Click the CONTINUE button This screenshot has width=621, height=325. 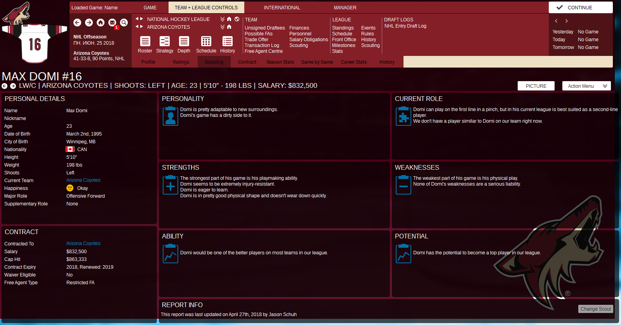click(x=581, y=7)
